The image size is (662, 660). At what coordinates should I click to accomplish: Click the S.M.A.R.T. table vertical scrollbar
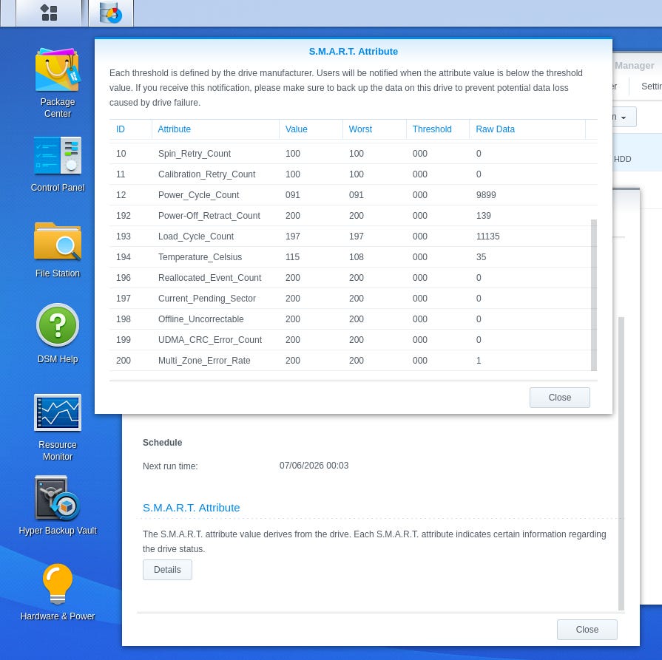[x=594, y=295]
